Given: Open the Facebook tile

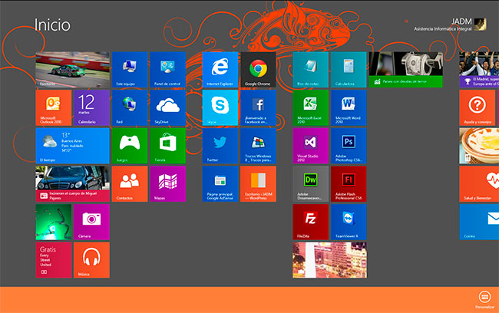Looking at the screenshot, I should click(x=259, y=108).
